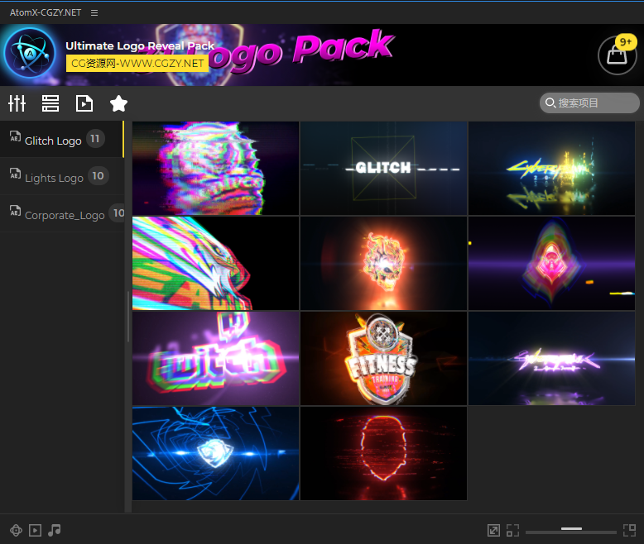The height and width of the screenshot is (544, 644).
Task: Open the pink hooded figure thumbnail
Action: [551, 264]
